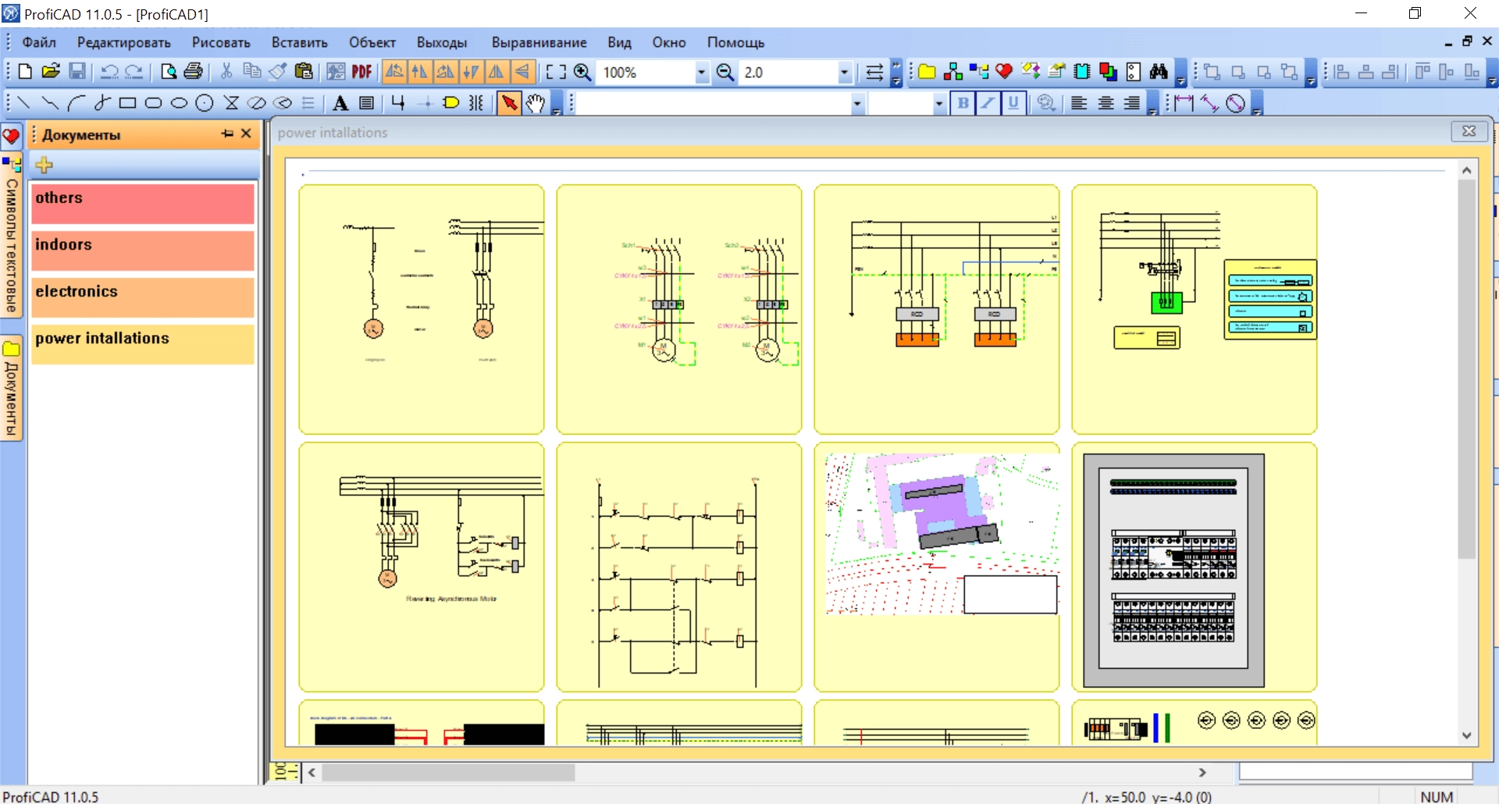This screenshot has height=804, width=1499.
Task: Zoom out with magnifier minus icon
Action: pyautogui.click(x=725, y=72)
